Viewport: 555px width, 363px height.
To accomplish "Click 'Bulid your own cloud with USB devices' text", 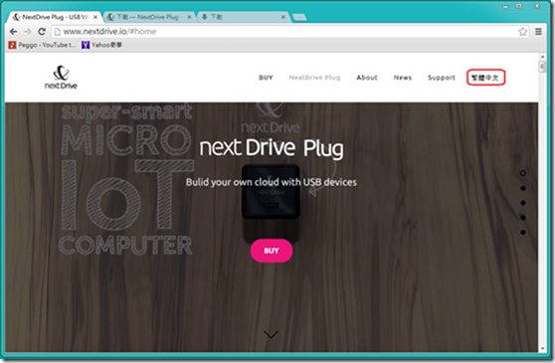I will (x=272, y=182).
